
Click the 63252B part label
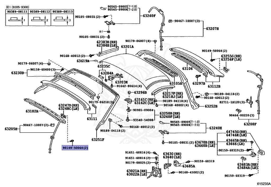pyautogui.click(x=211, y=106)
